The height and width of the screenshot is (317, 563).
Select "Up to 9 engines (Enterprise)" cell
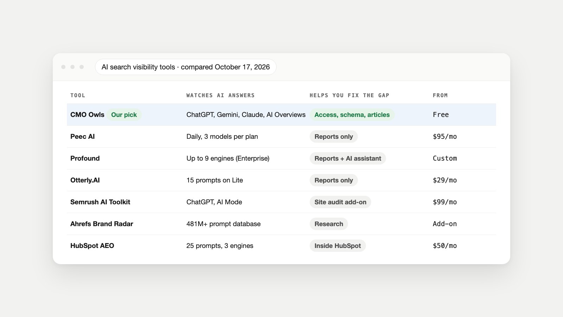point(228,158)
